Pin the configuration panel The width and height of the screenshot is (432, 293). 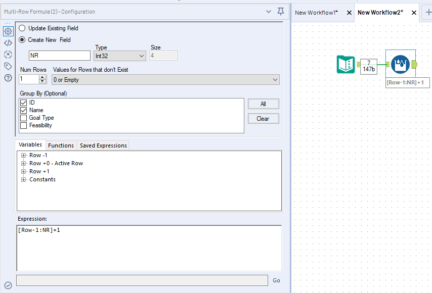[281, 11]
